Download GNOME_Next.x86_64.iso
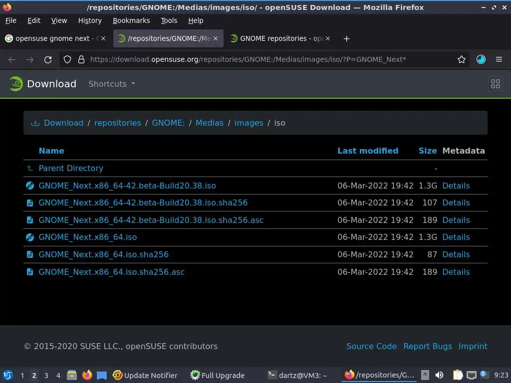 pos(88,237)
